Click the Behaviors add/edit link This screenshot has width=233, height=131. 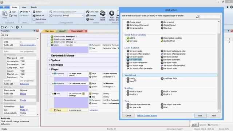(24, 84)
